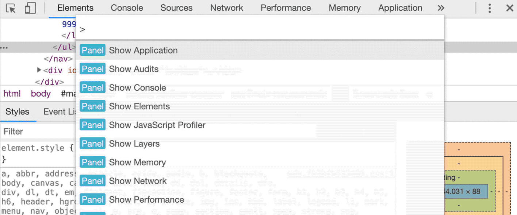Toggle the device toolbar icon
This screenshot has height=215, width=517.
(30, 8)
